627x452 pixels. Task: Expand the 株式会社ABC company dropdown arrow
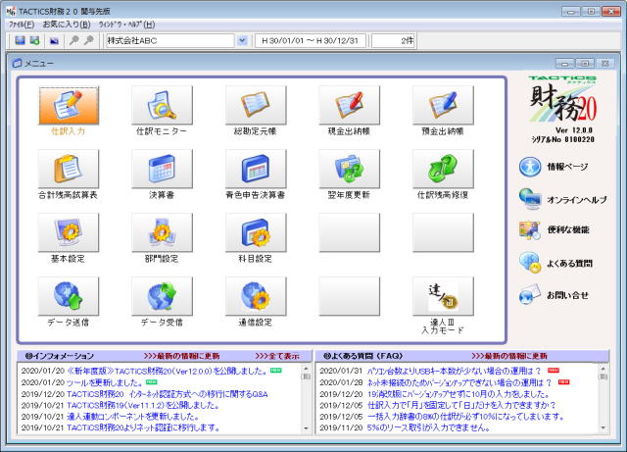click(x=242, y=40)
